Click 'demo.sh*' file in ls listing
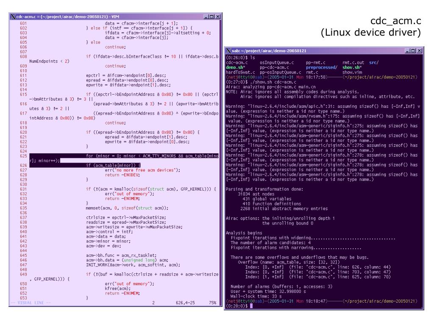 [234, 67]
